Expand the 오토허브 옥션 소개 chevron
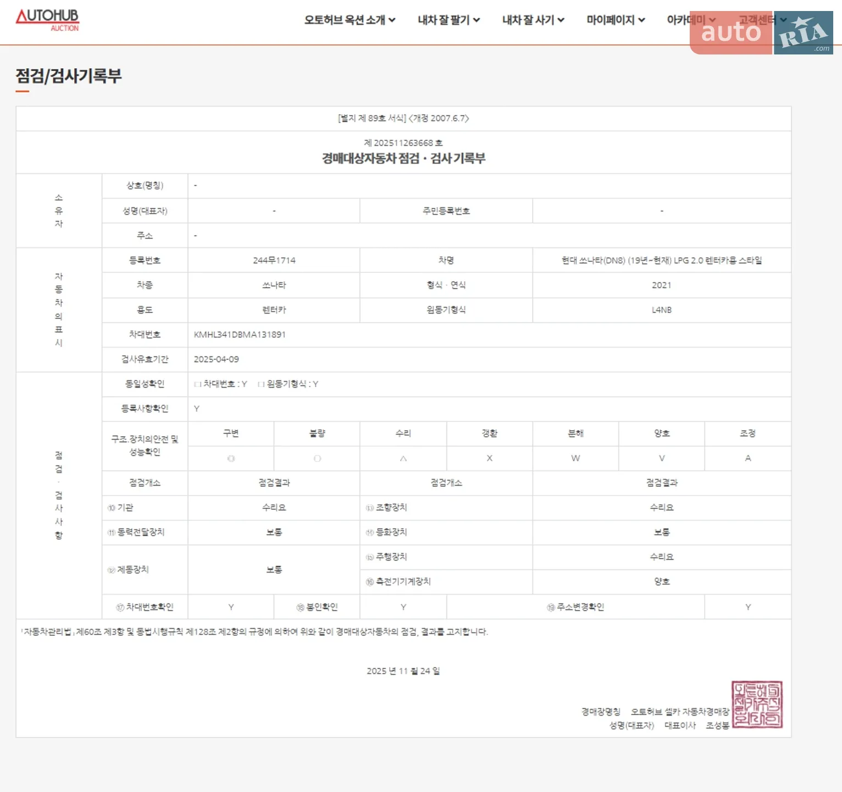This screenshot has width=842, height=792. (x=392, y=20)
